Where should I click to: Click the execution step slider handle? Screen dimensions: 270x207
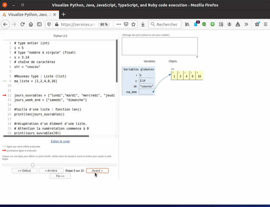pos(33,165)
